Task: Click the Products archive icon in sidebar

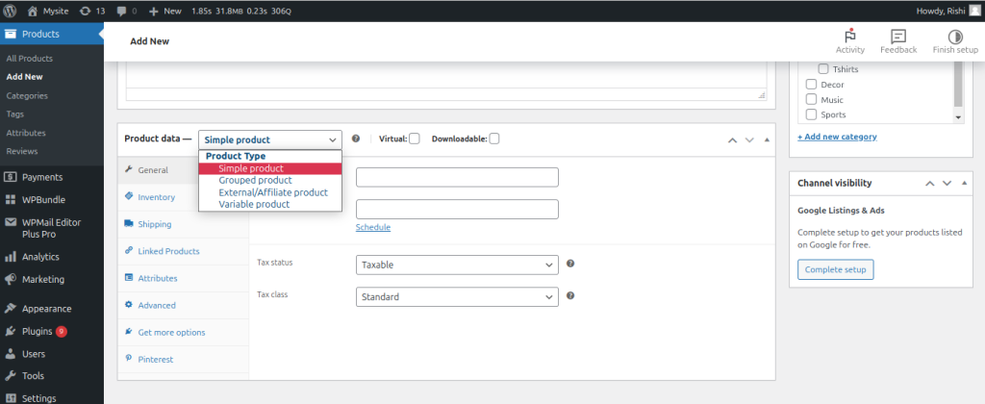Action: point(10,34)
